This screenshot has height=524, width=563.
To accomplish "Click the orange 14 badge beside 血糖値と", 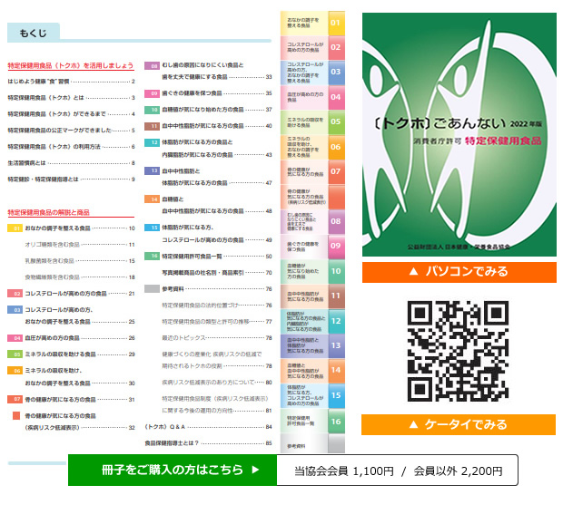I will tap(152, 199).
